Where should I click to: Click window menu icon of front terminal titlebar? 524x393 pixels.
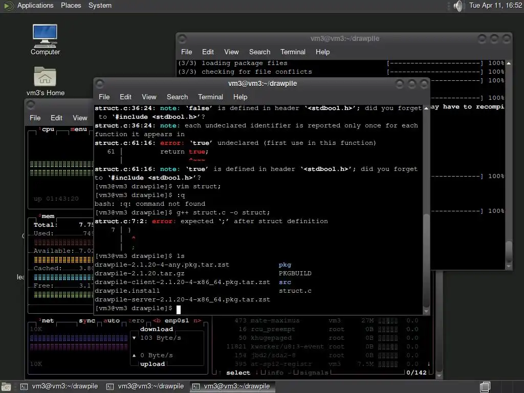tap(100, 83)
